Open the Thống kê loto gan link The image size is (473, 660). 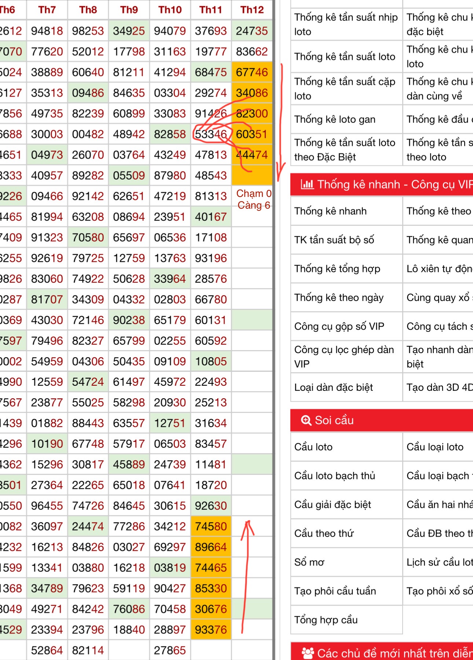[x=334, y=120]
